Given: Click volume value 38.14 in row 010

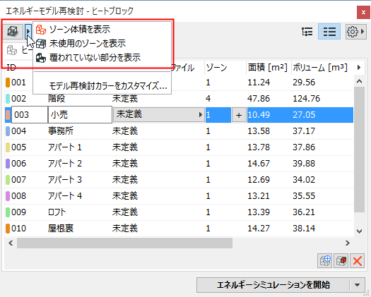Looking at the screenshot, I should click(304, 229).
